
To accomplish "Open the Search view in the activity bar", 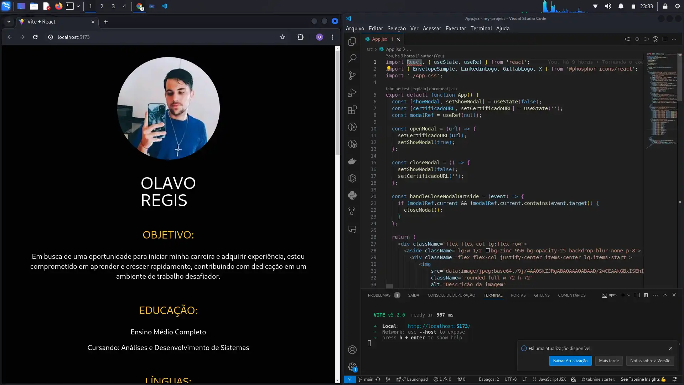I will click(x=352, y=58).
